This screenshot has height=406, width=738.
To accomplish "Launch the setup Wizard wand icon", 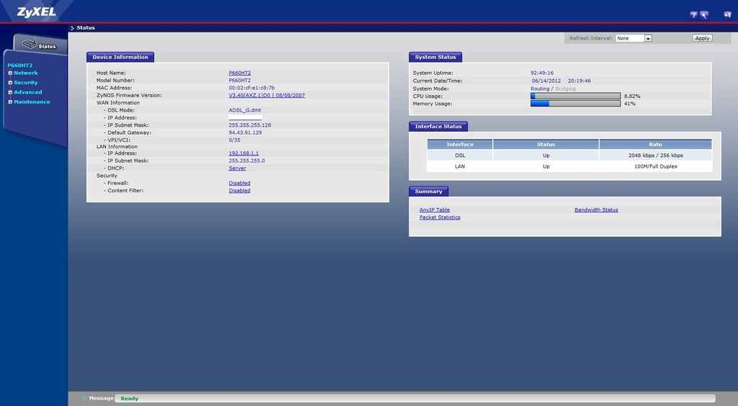I will click(704, 14).
